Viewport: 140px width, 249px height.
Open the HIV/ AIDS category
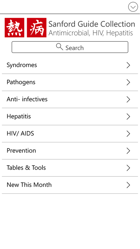(x=70, y=134)
